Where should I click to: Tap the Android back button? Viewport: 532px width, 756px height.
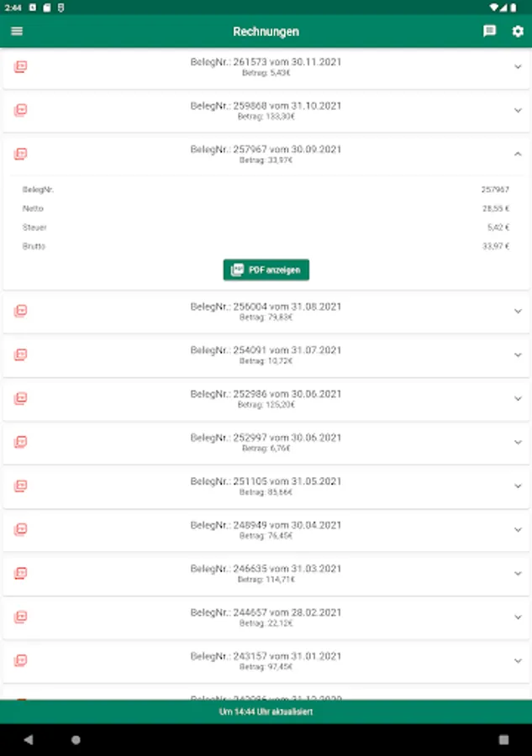tap(29, 740)
